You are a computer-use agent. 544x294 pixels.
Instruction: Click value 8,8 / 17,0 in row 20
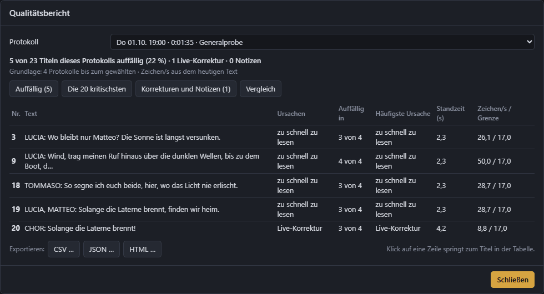point(492,229)
